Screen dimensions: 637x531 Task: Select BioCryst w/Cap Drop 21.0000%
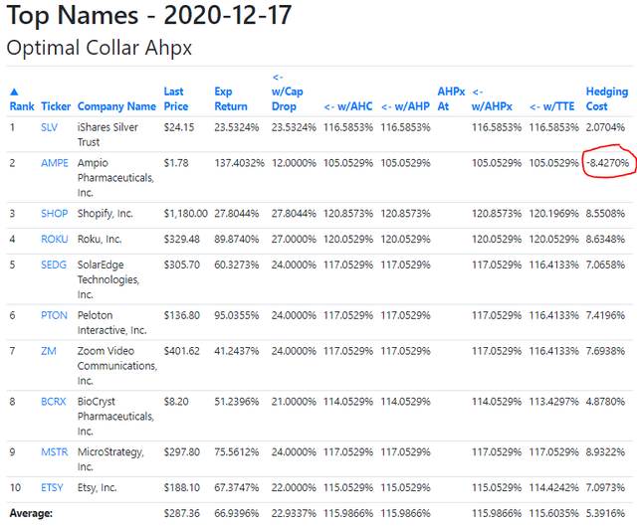click(294, 402)
